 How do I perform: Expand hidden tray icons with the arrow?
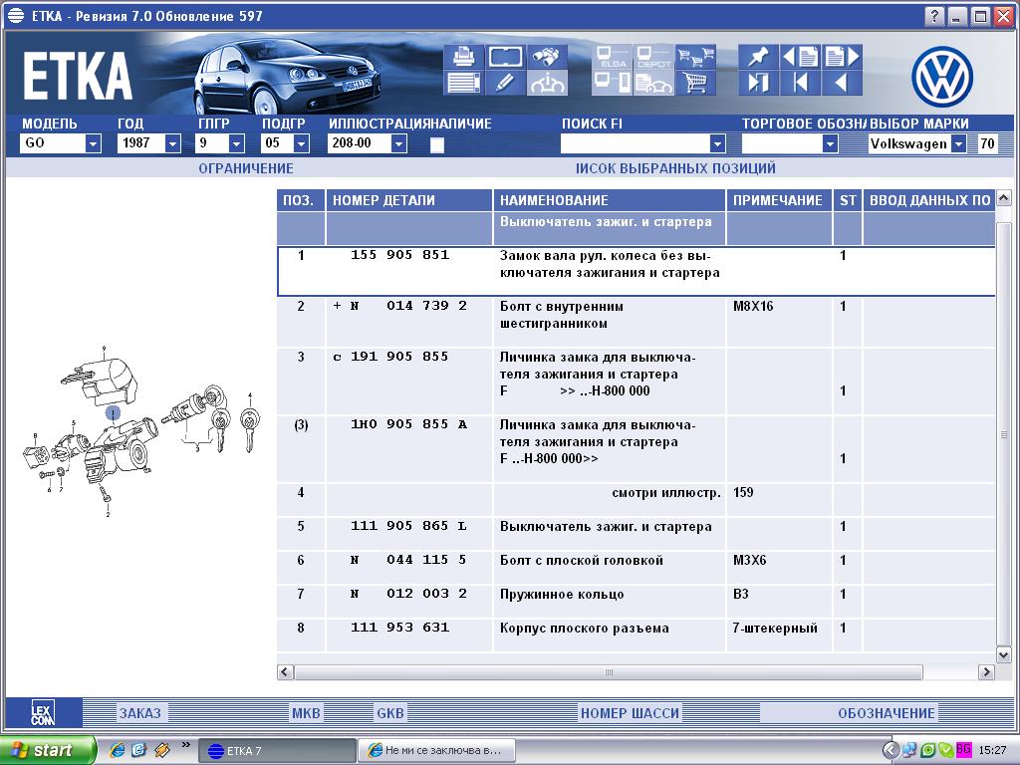pos(890,750)
